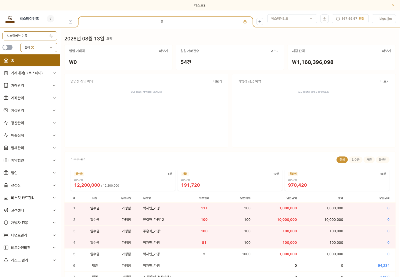
Task: Add a new tab with the plus icon
Action: coord(260,21)
